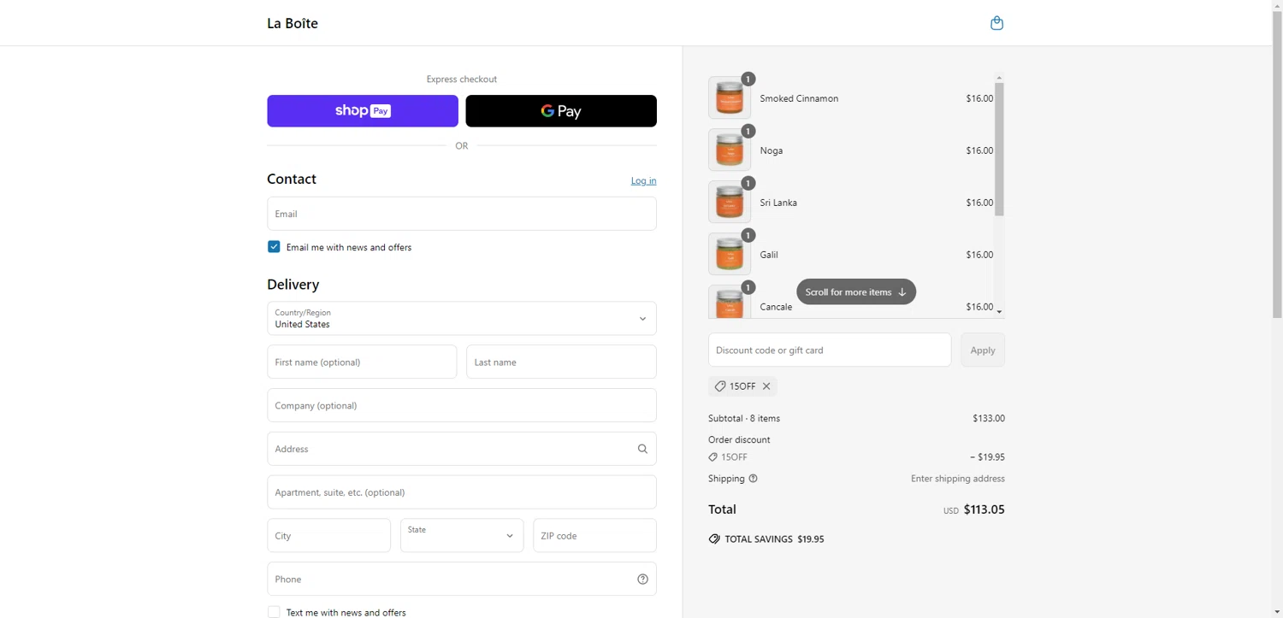Click the Log in link
This screenshot has height=618, width=1283.
[x=643, y=180]
